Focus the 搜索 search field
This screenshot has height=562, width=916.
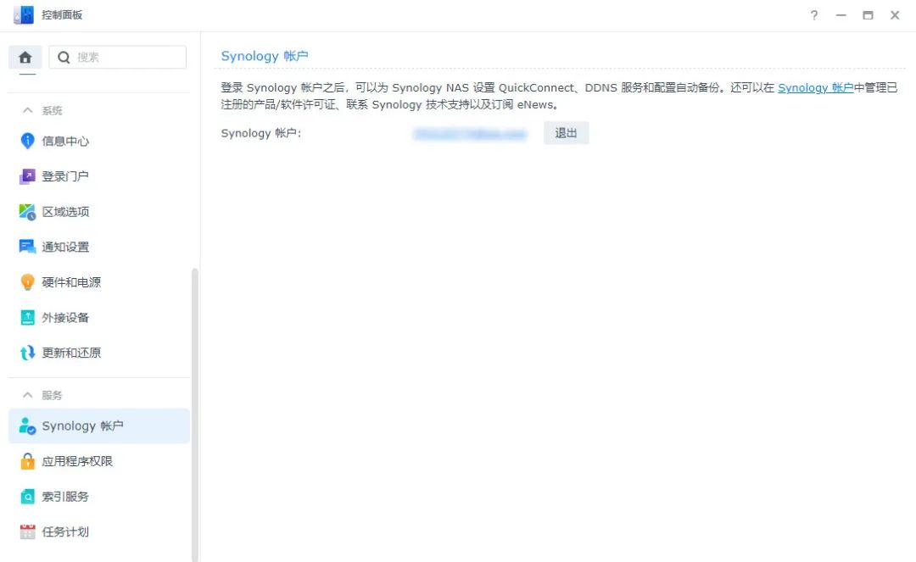click(117, 57)
